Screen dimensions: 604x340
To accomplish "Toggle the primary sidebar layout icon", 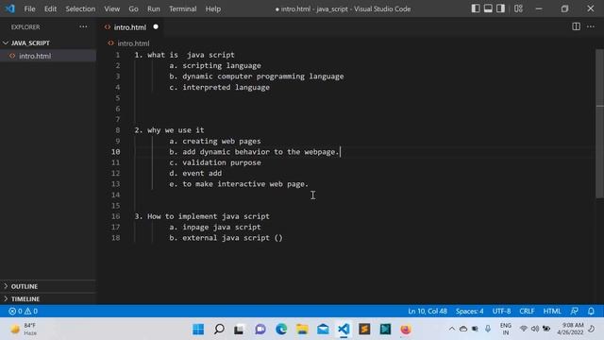I will point(476,8).
